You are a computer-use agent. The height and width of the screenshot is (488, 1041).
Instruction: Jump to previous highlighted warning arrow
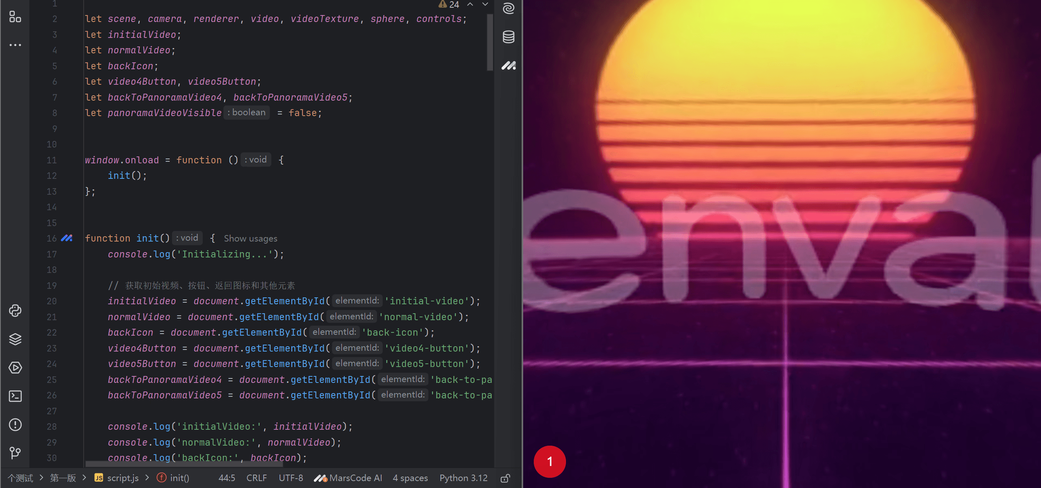coord(470,4)
